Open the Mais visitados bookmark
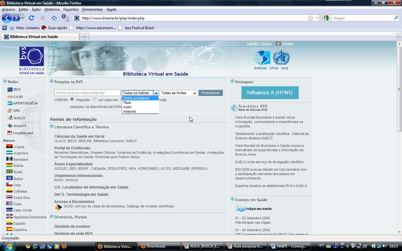 [x=25, y=28]
